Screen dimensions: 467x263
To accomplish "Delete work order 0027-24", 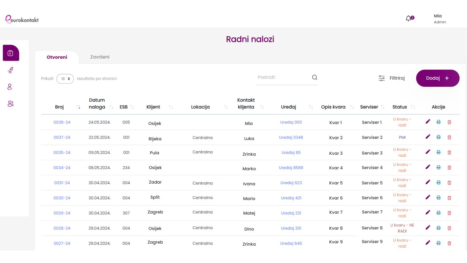I will click(x=449, y=243).
